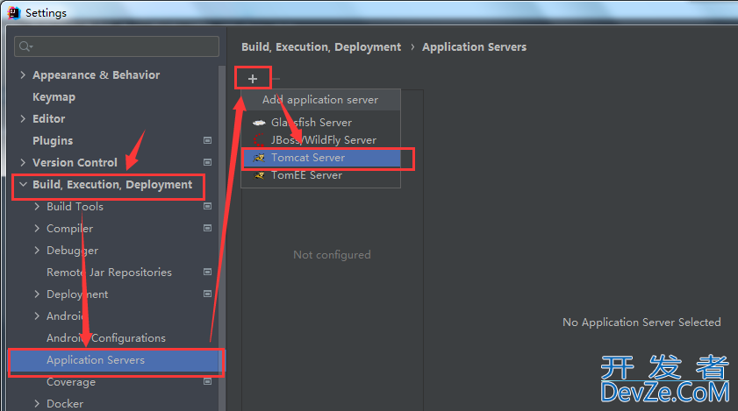Click the JBoss/WildFly Server red icon

(259, 140)
